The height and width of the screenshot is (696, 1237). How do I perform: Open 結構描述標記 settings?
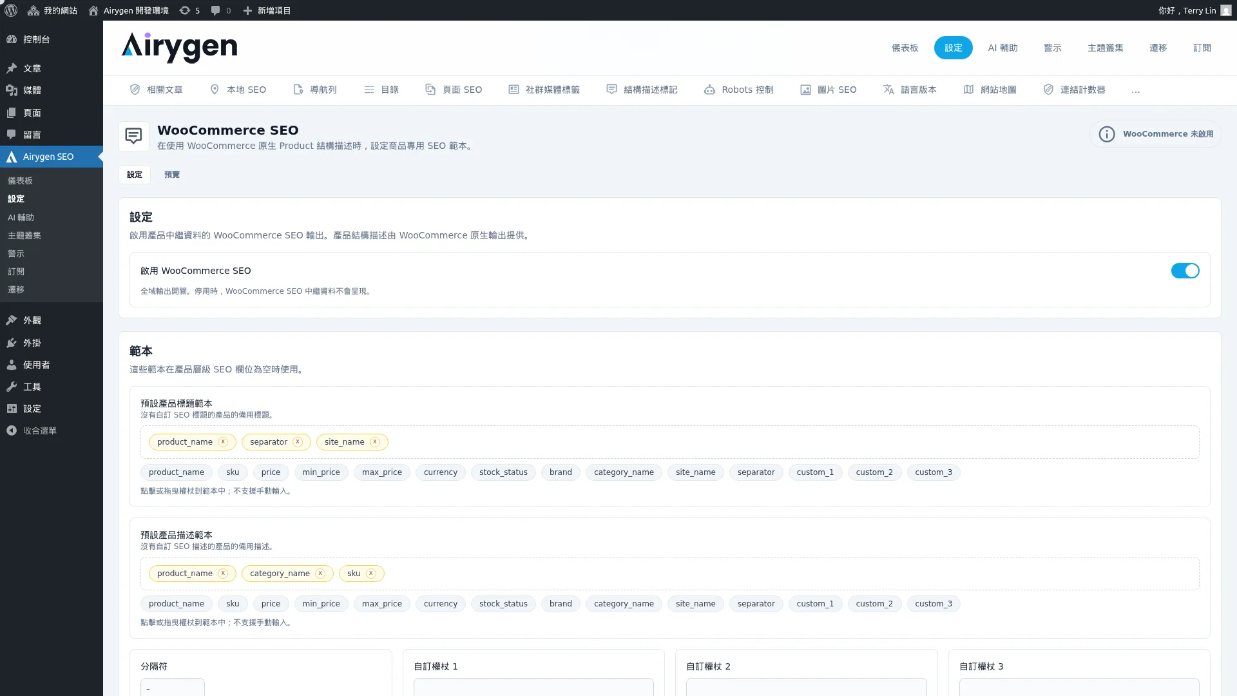click(642, 90)
